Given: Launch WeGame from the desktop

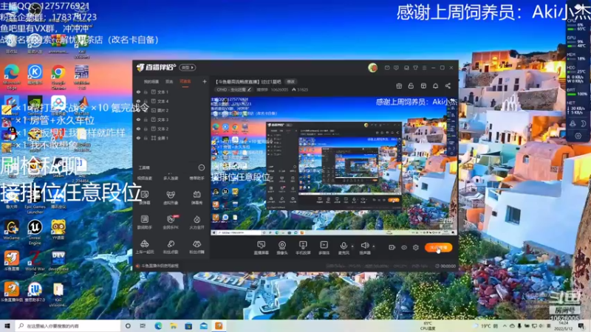Looking at the screenshot, I should [x=11, y=230].
